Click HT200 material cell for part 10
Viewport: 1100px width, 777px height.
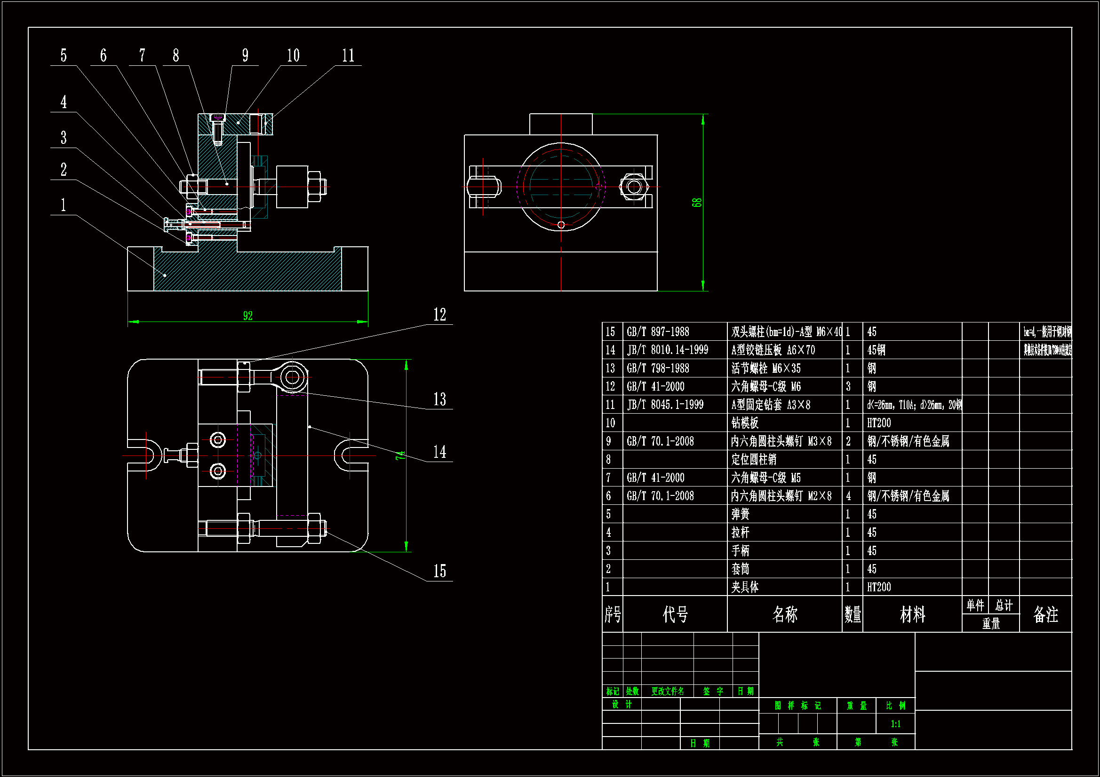879,423
